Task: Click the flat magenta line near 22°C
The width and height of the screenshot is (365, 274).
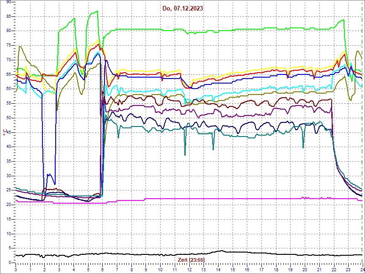Action: pos(228,199)
